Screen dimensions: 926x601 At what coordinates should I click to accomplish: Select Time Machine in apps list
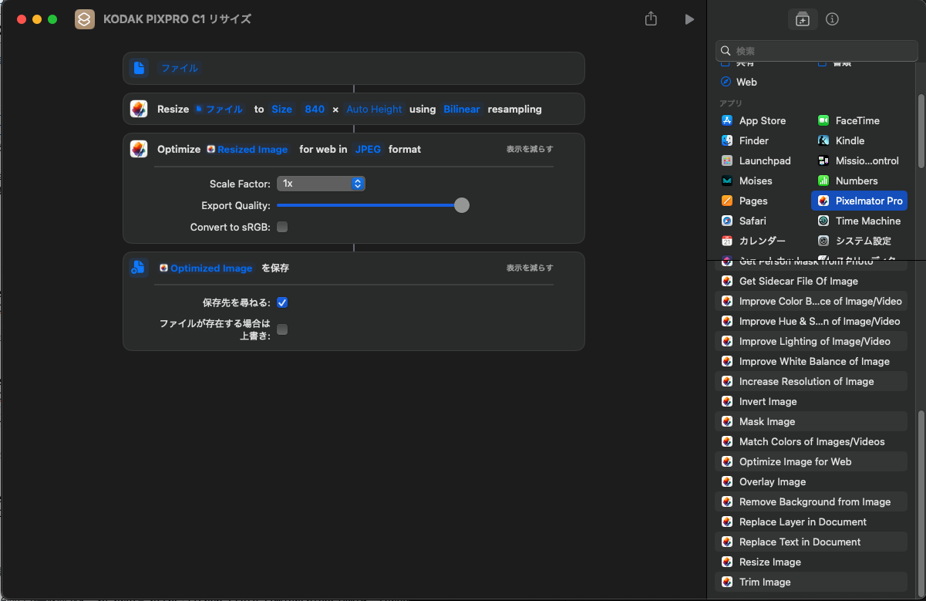pos(867,221)
